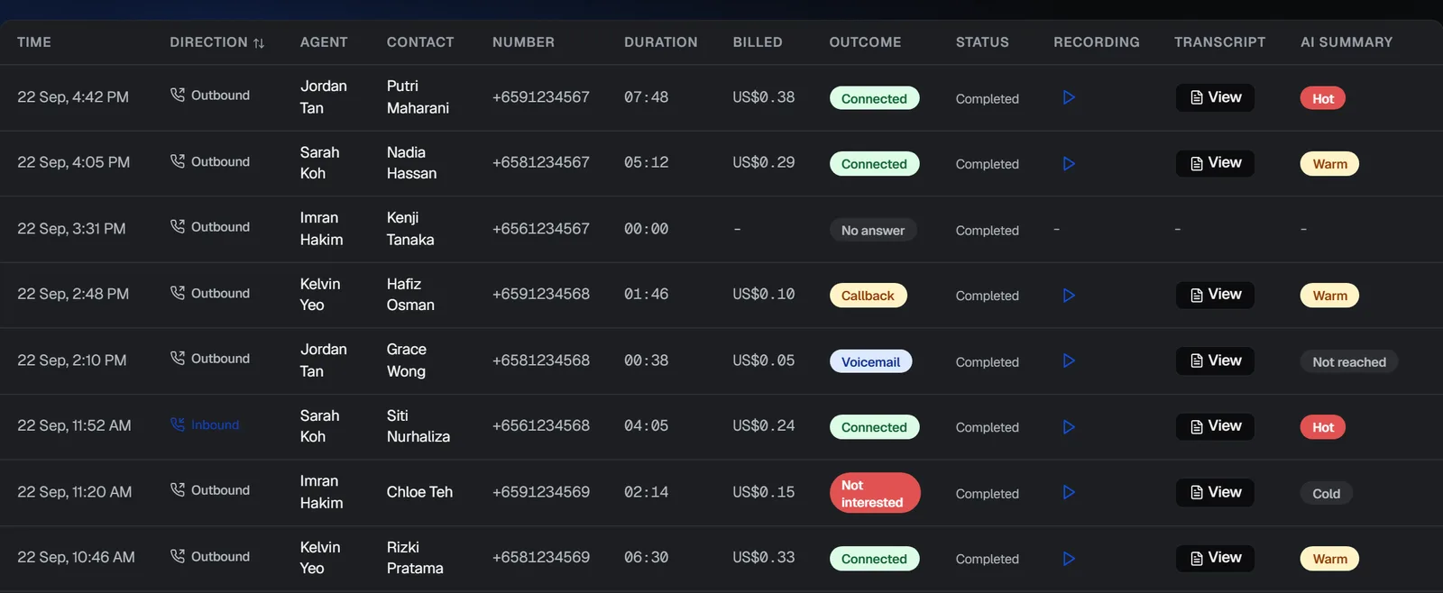View transcript for Siti Nurhaliza call
This screenshot has width=1443, height=593.
pyautogui.click(x=1215, y=426)
